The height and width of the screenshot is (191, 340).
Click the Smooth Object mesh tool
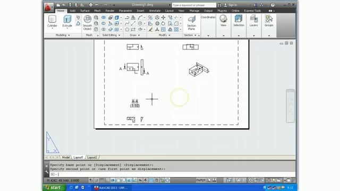(x=87, y=22)
